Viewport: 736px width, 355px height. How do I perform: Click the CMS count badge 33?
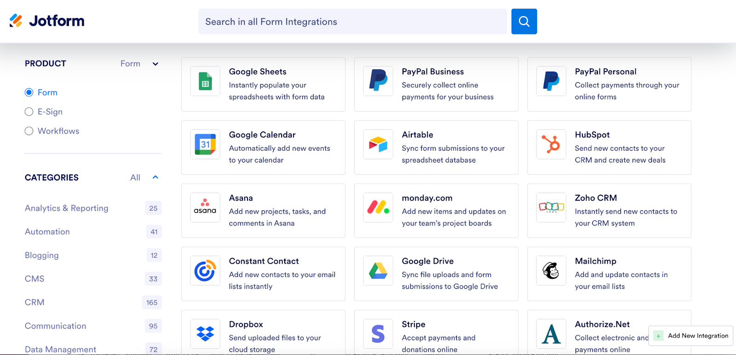153,279
